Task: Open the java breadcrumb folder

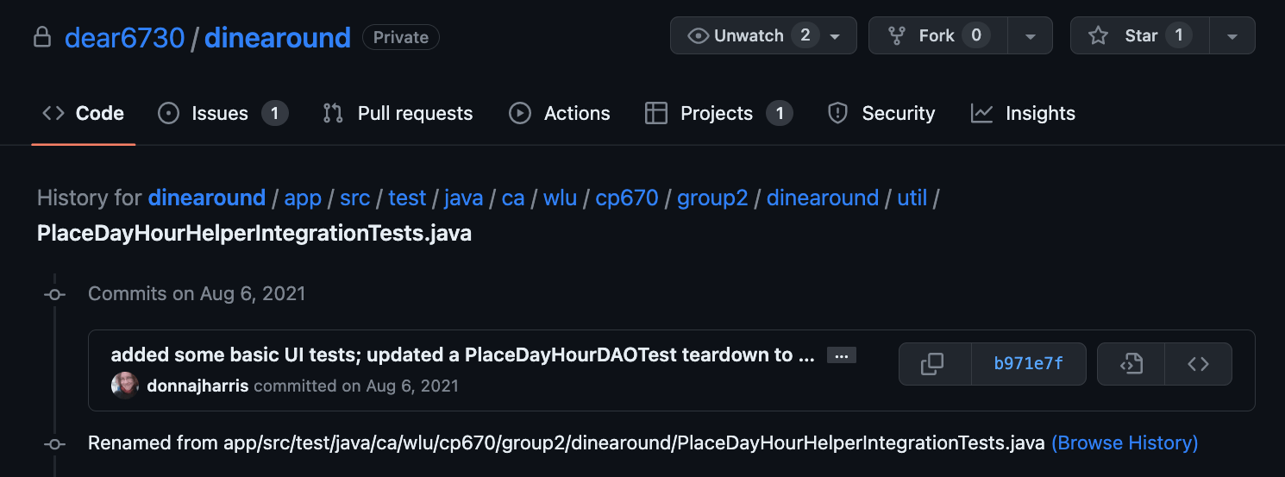Action: point(464,198)
